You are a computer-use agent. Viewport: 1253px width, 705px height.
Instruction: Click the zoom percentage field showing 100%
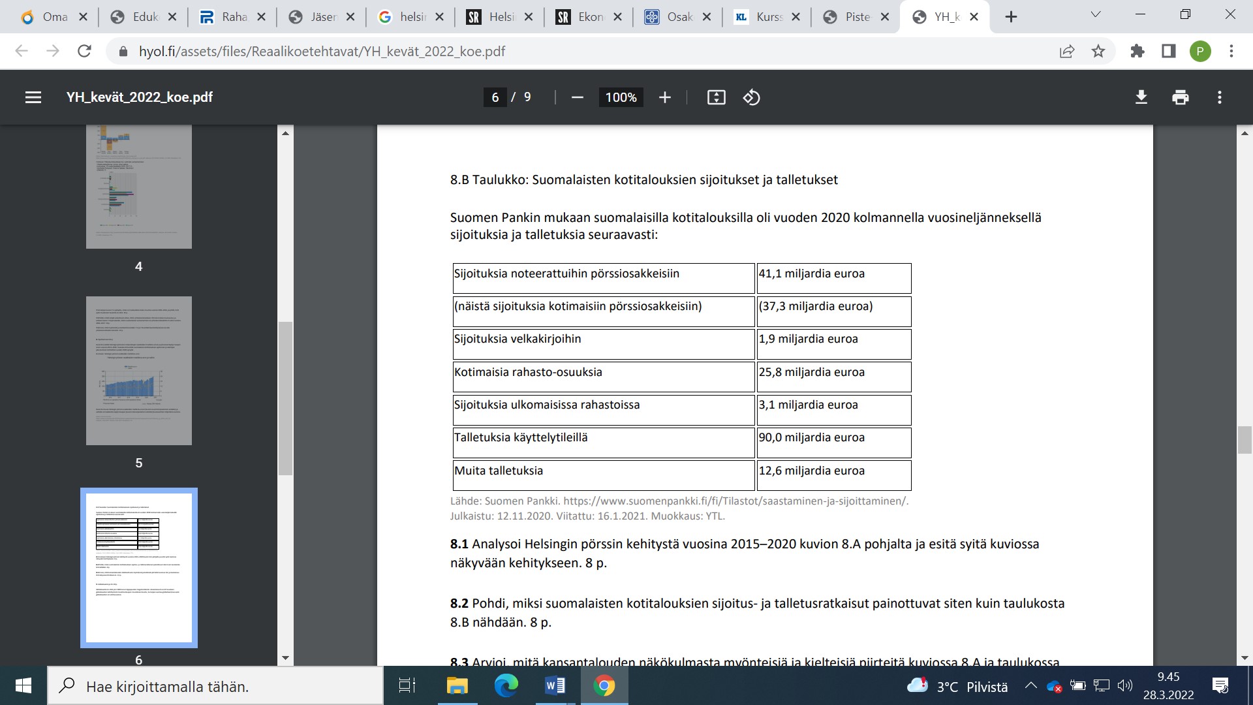point(621,97)
